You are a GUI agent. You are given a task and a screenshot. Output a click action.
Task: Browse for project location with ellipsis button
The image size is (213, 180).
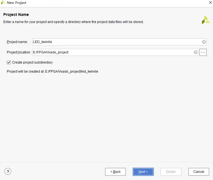pyautogui.click(x=203, y=52)
